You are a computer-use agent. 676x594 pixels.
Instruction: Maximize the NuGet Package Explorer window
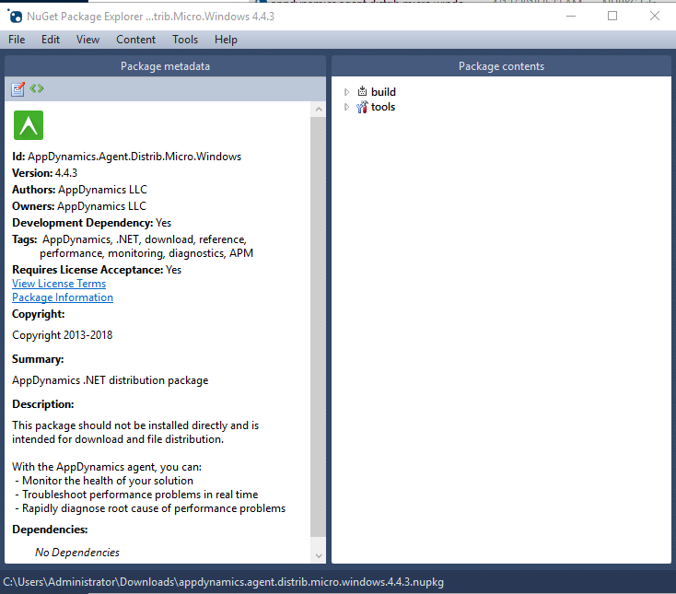pos(612,16)
